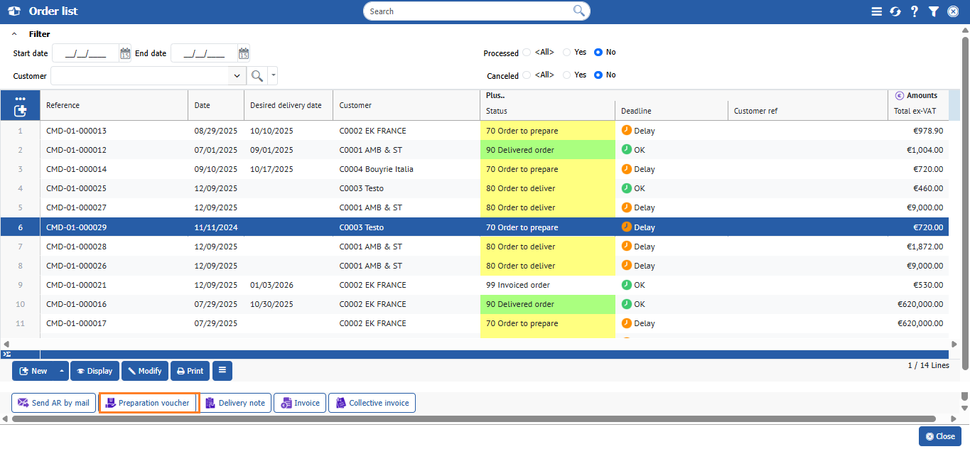Click the Preparation voucher button

pyautogui.click(x=148, y=403)
